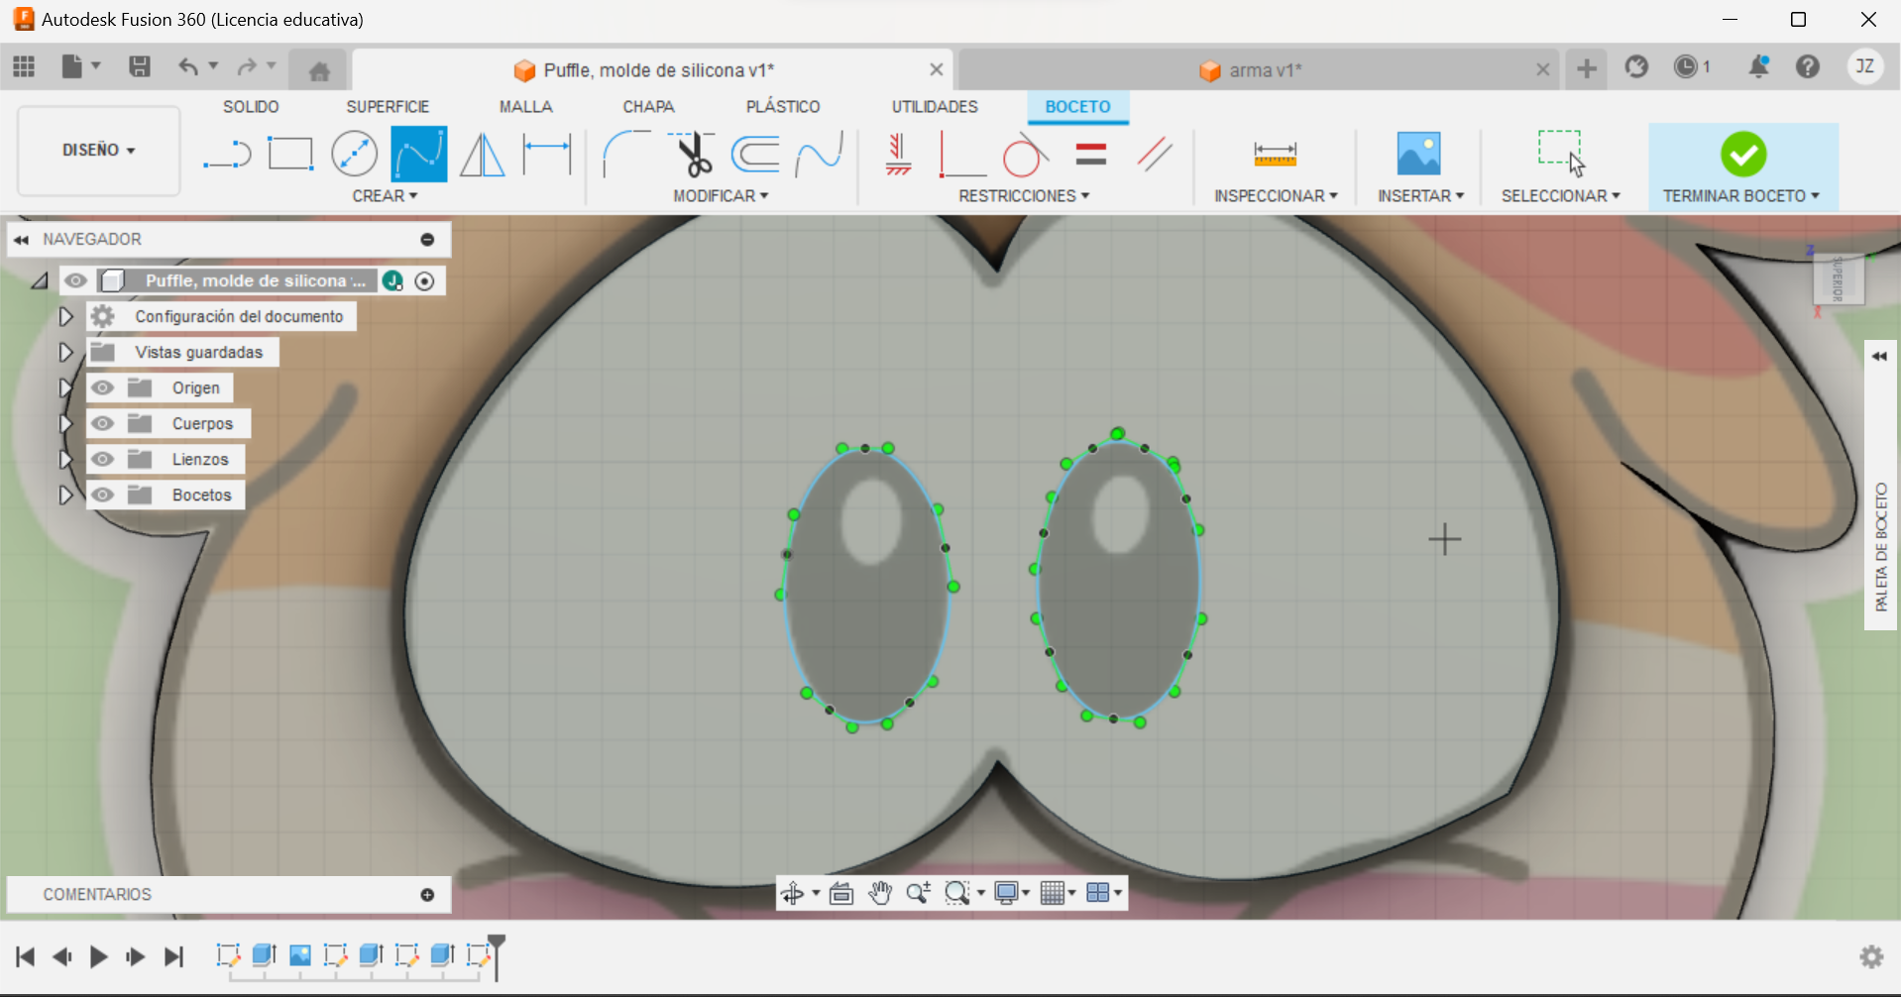Viewport: 1901px width, 997px height.
Task: Click the Insert image icon
Action: coord(1418,155)
